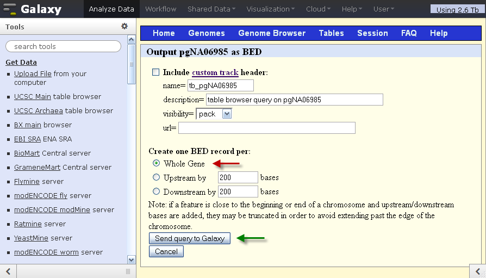Open the Shared Data menu

coord(211,9)
